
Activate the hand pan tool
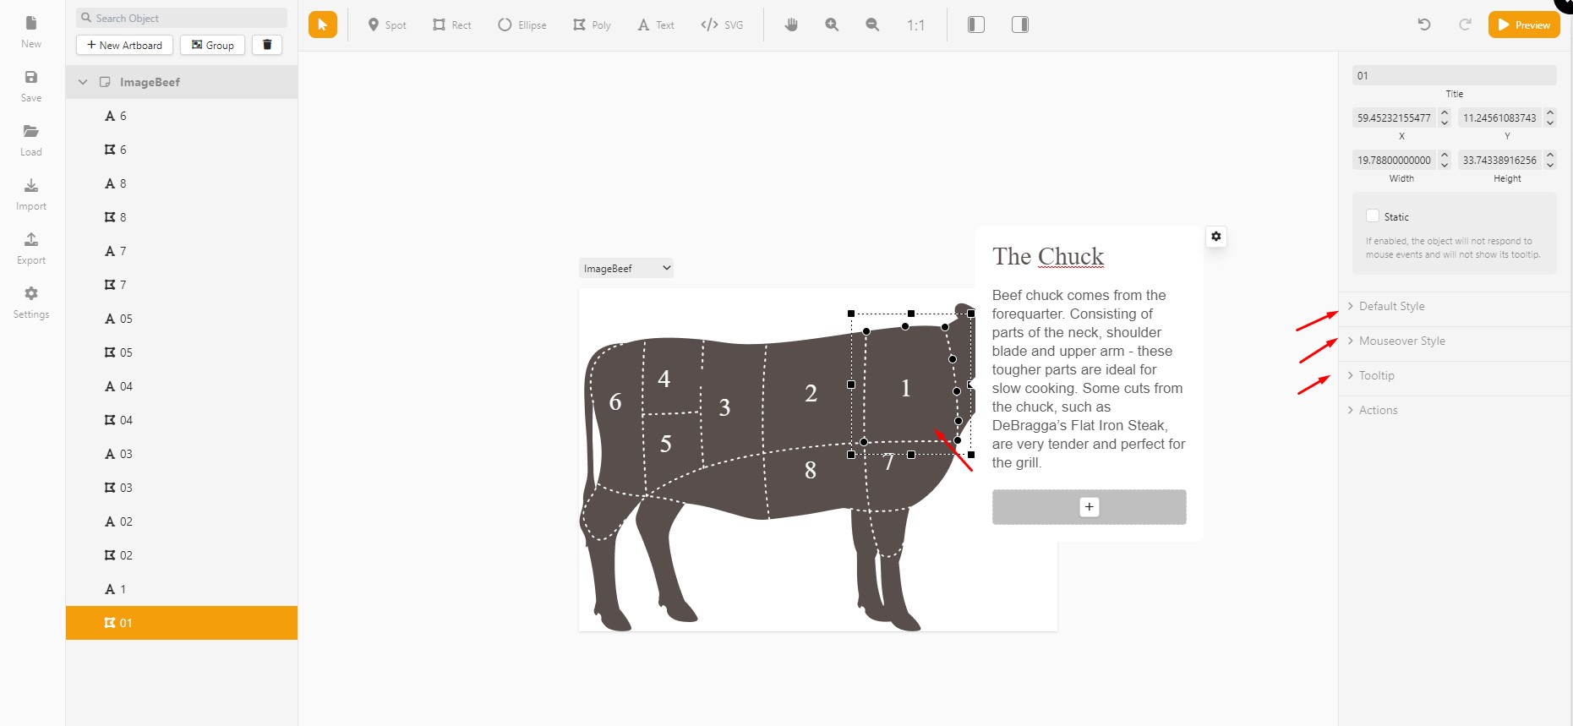click(791, 25)
